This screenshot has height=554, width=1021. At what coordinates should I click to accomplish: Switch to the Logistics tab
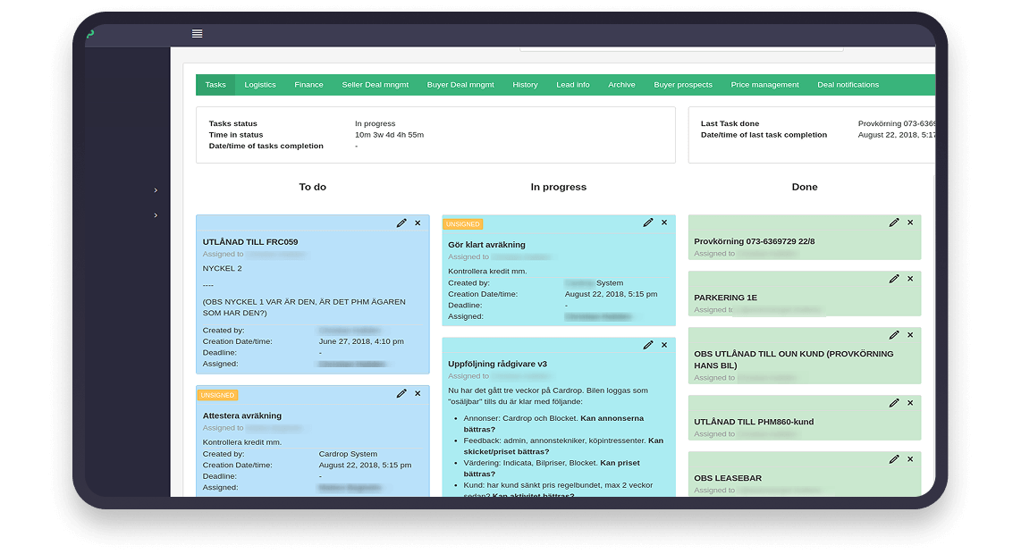tap(260, 85)
